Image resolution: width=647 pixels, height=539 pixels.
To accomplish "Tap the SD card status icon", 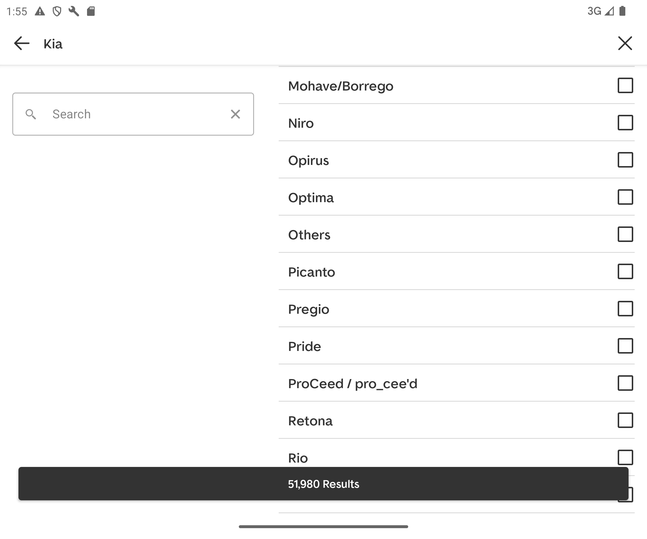I will pyautogui.click(x=91, y=11).
